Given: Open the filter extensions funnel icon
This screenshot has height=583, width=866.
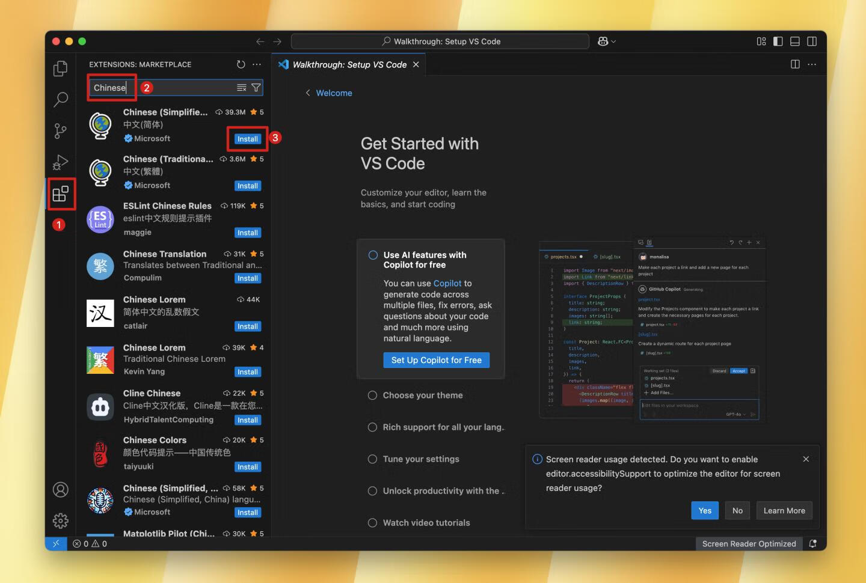Looking at the screenshot, I should pos(256,88).
